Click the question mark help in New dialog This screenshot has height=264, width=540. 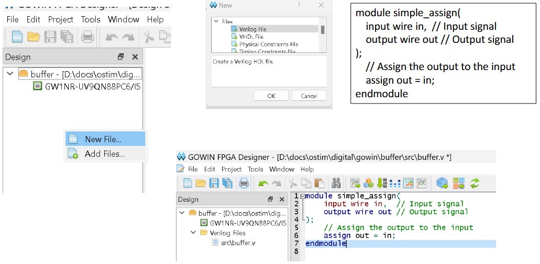(x=299, y=5)
